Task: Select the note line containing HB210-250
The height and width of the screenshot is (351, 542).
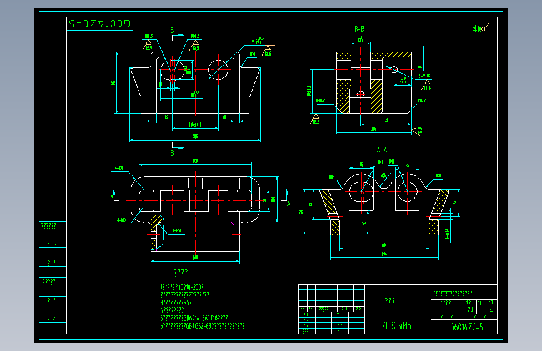Action: tap(182, 287)
